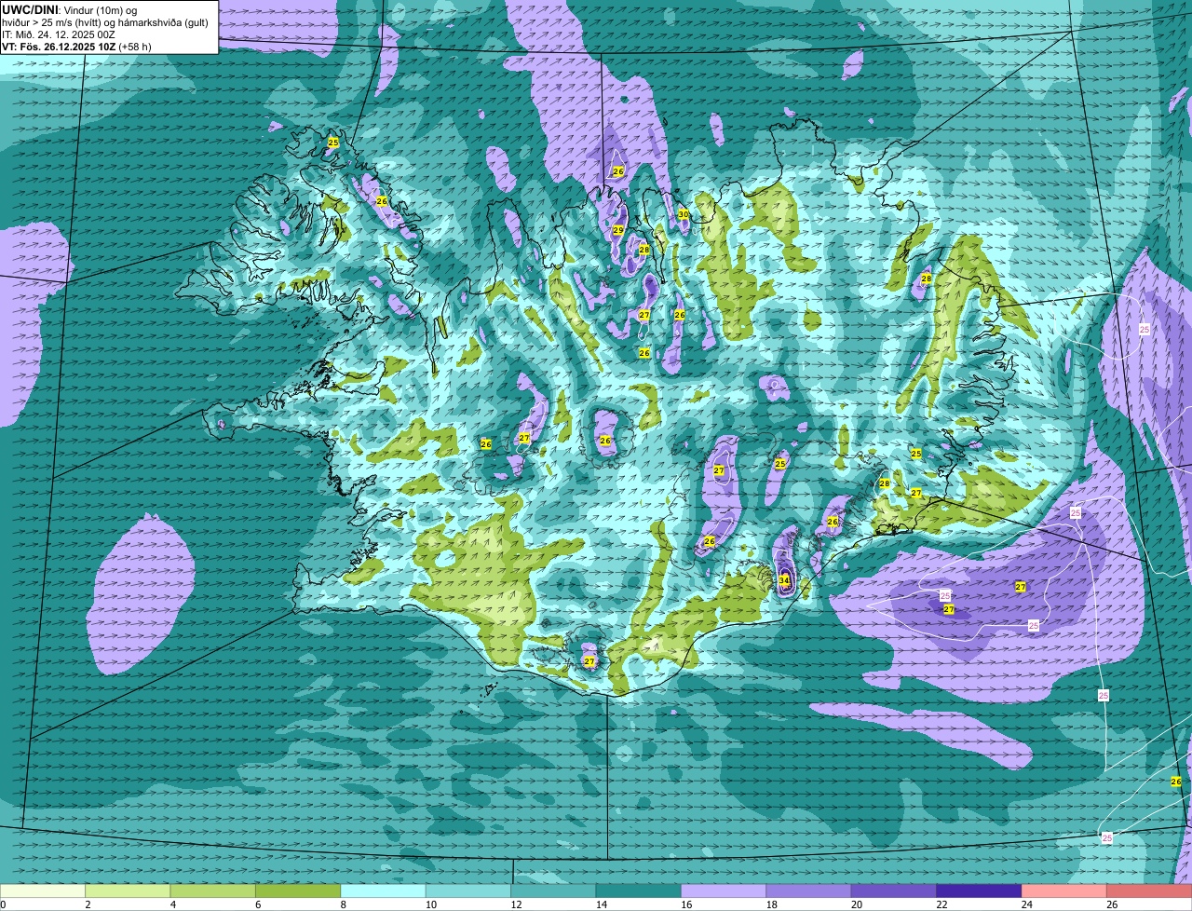Click the legend tick value '0'
Viewport: 1192px width, 911px height.
pos(3,904)
